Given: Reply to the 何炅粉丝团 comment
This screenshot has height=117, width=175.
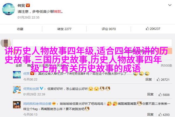Looking at the screenshot, I should click(150, 94).
